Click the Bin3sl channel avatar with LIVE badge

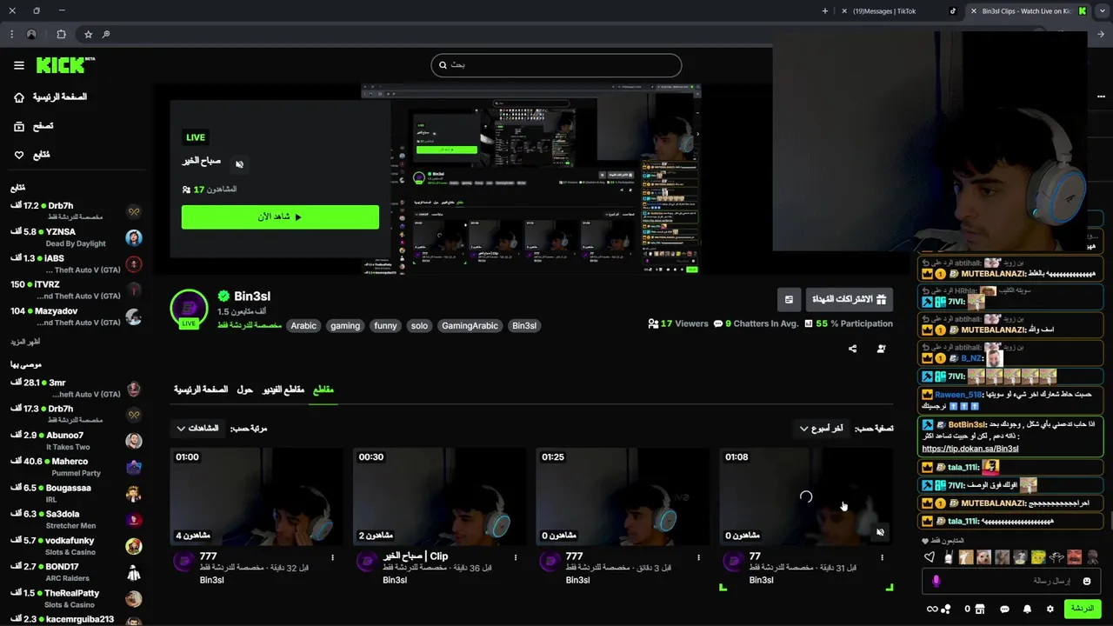[189, 308]
